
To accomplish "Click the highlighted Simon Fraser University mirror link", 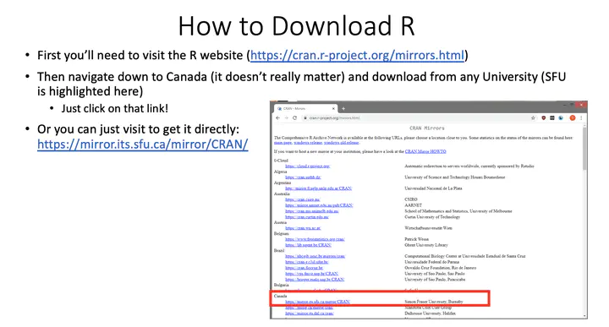I will coord(317,302).
